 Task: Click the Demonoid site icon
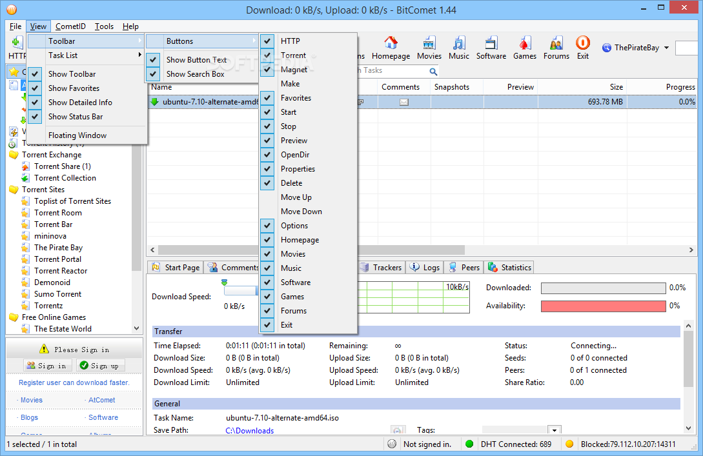pos(26,283)
